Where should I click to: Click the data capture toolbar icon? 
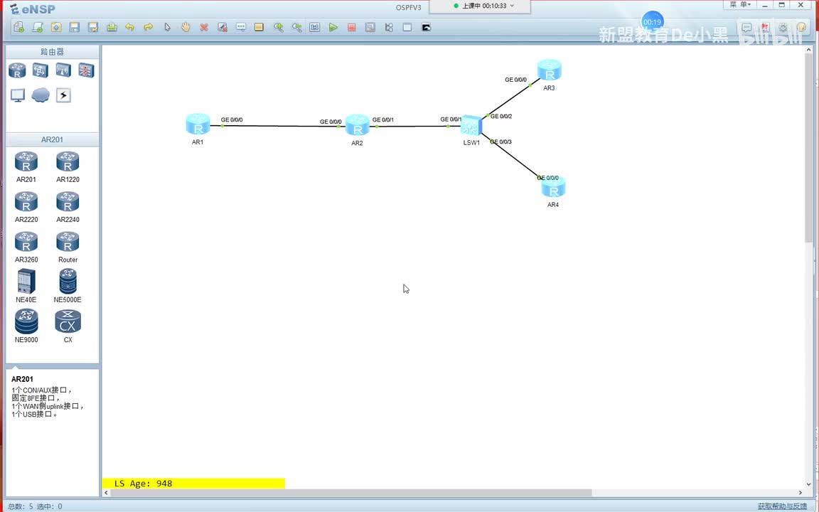coord(370,27)
